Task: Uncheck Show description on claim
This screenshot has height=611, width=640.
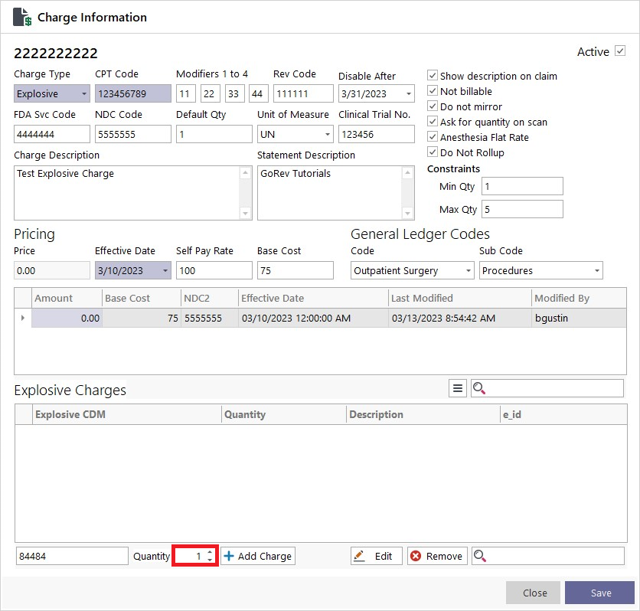Action: (433, 76)
